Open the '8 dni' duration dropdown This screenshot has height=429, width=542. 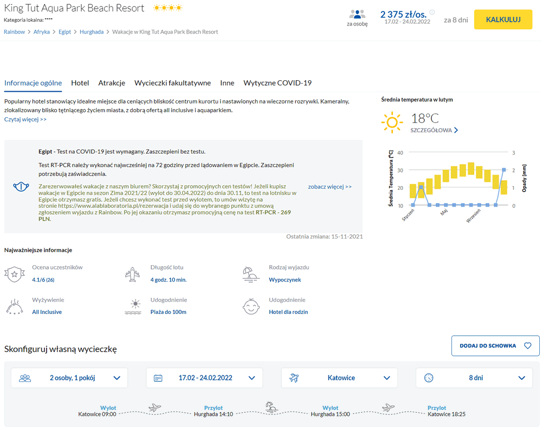(474, 378)
